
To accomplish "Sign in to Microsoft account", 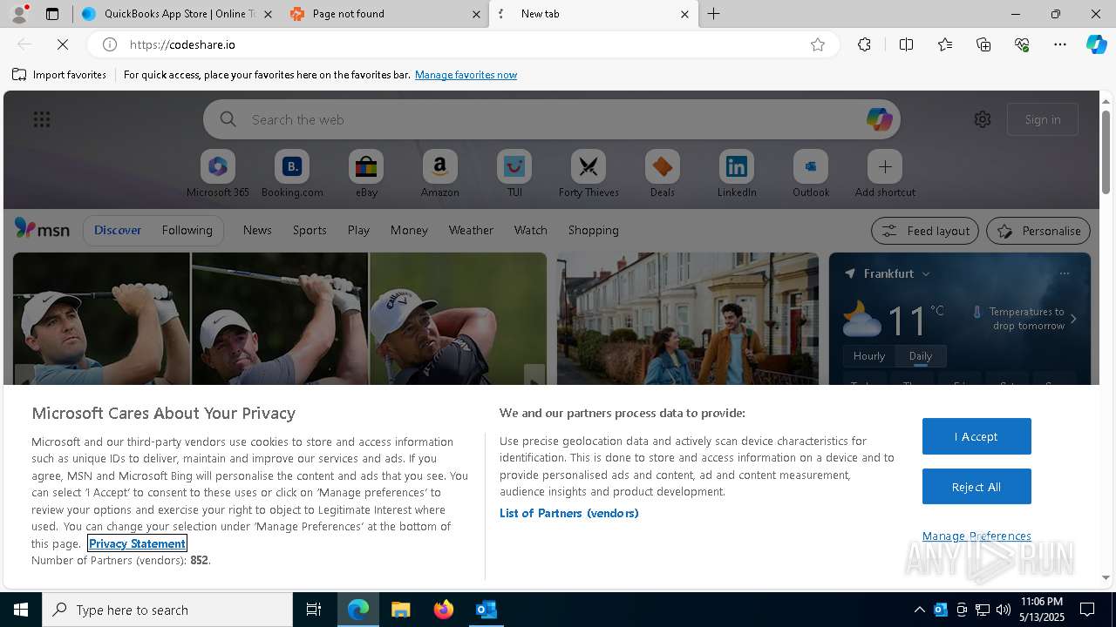I will (x=1043, y=119).
